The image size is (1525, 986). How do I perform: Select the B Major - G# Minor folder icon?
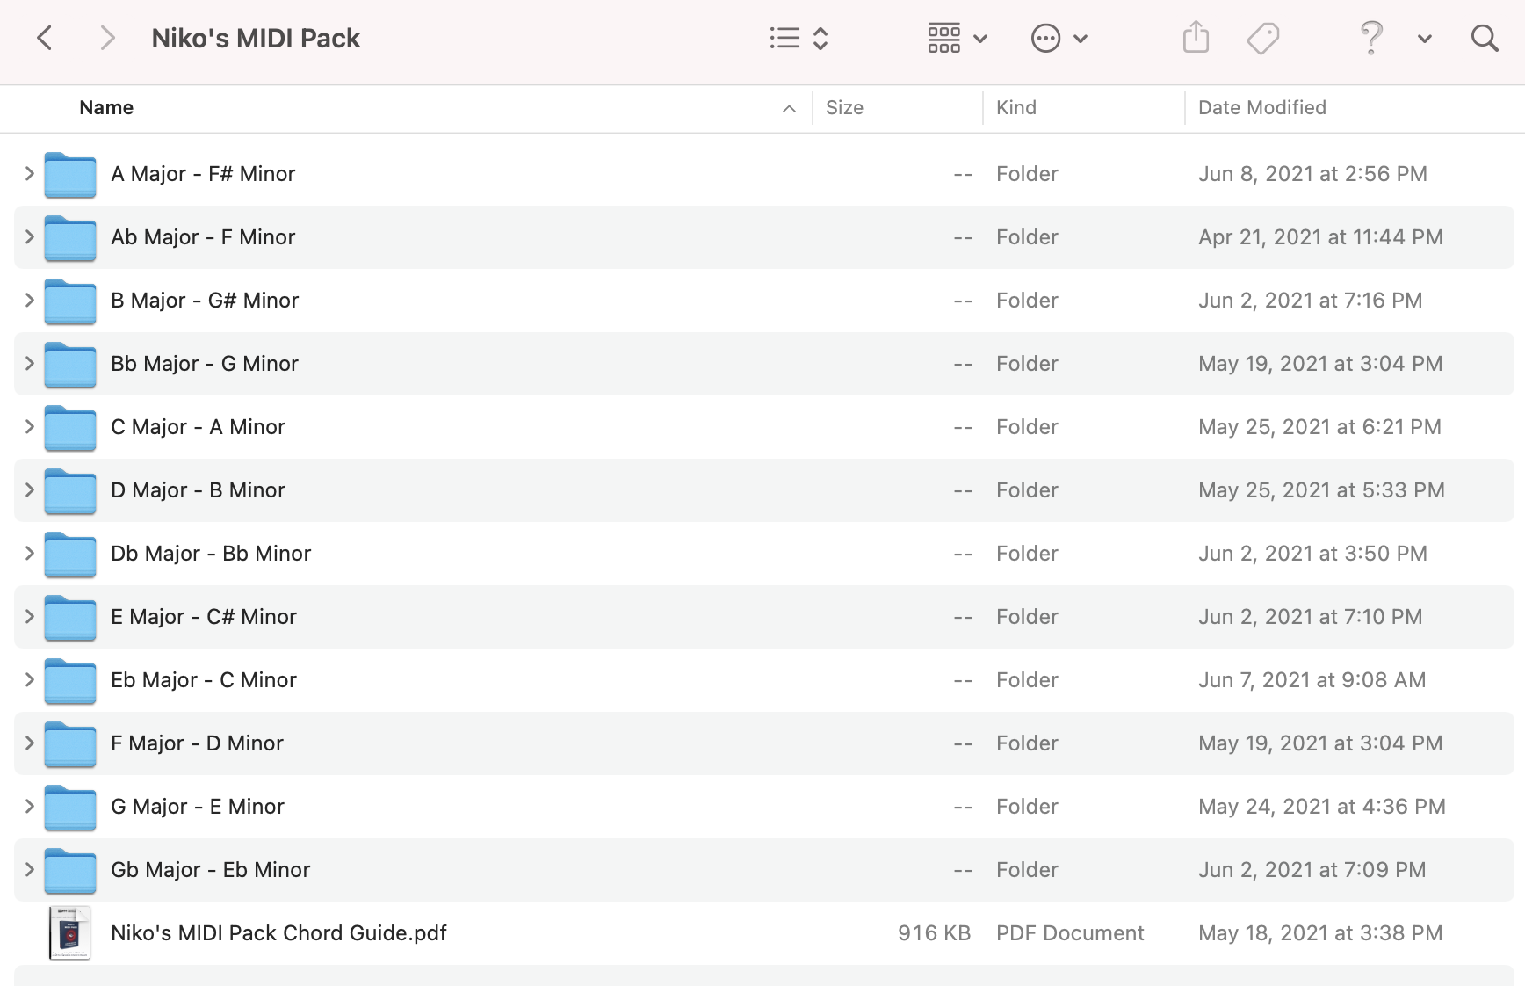(70, 301)
